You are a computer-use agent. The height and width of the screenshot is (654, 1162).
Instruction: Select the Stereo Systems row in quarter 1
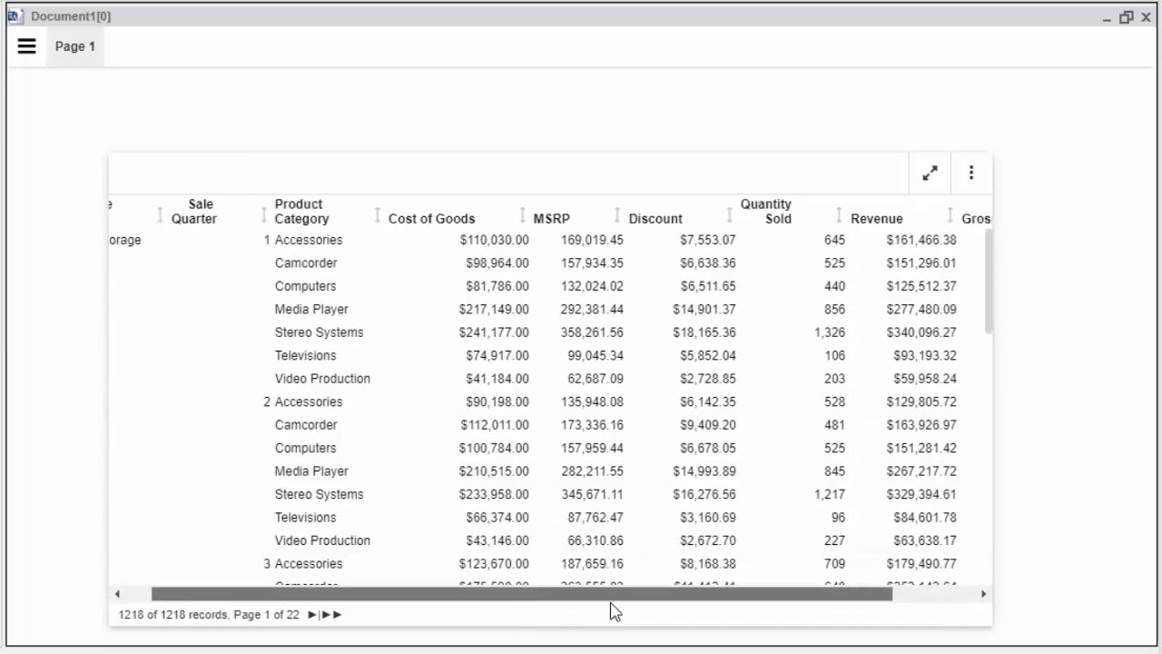point(319,332)
